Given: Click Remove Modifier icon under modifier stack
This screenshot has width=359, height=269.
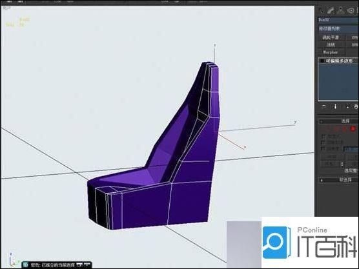Looking at the screenshot, I should point(356,106).
